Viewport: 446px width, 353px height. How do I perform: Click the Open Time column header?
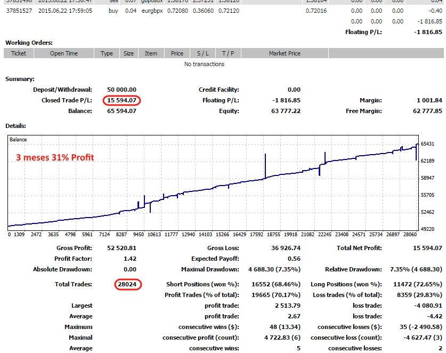click(64, 53)
